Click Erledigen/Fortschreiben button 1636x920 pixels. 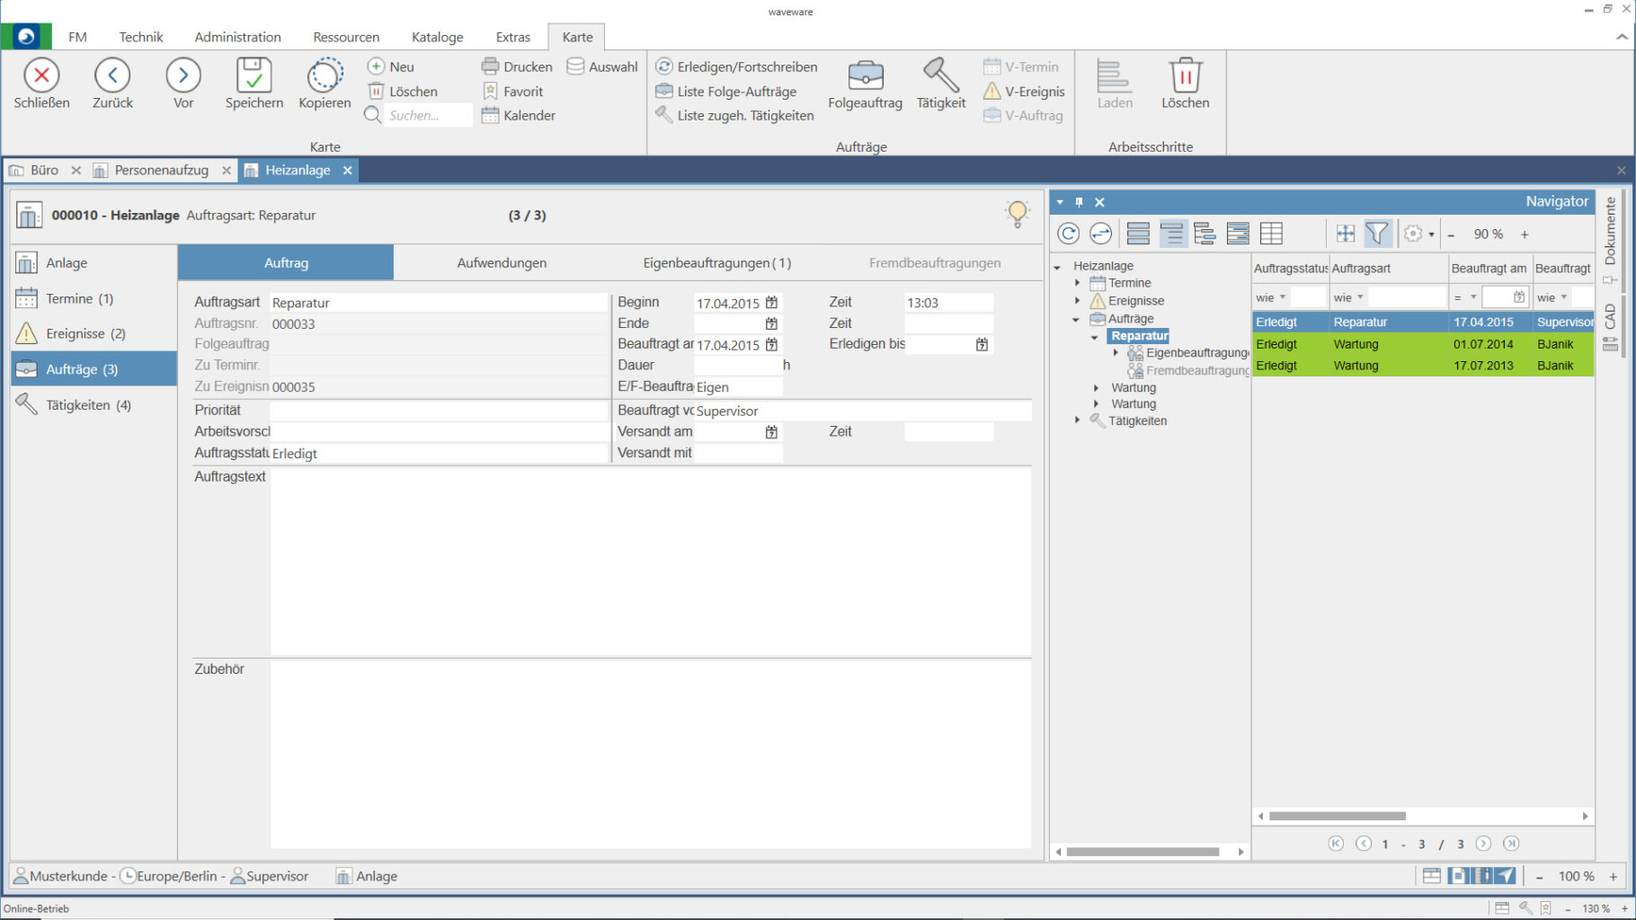click(736, 66)
